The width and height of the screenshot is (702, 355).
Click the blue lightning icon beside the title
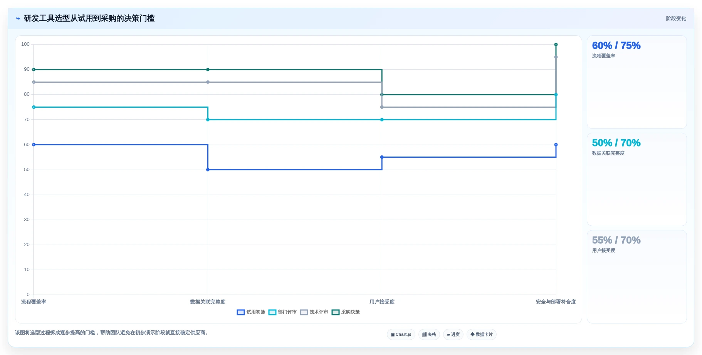pos(18,18)
